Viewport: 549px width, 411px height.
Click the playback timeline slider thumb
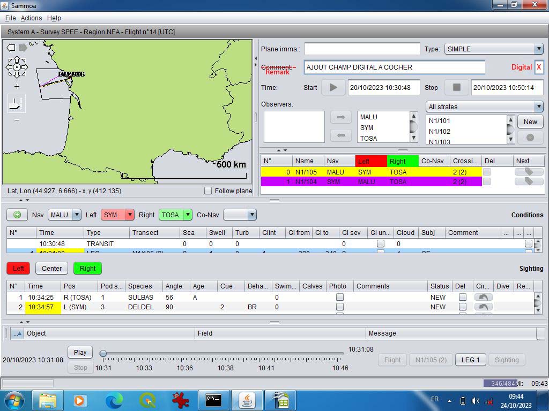point(103,353)
